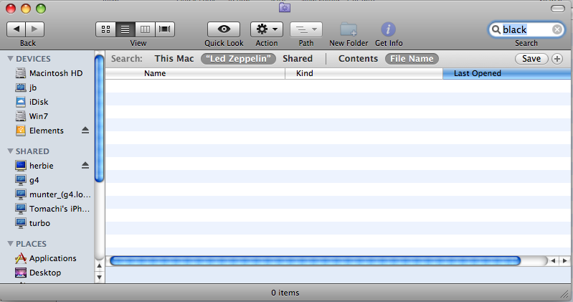Select "Led Zeppelin" search scope
Screen dimensions: 573x302
[238, 59]
